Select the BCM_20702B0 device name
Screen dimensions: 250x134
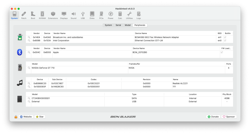[x=140, y=52]
